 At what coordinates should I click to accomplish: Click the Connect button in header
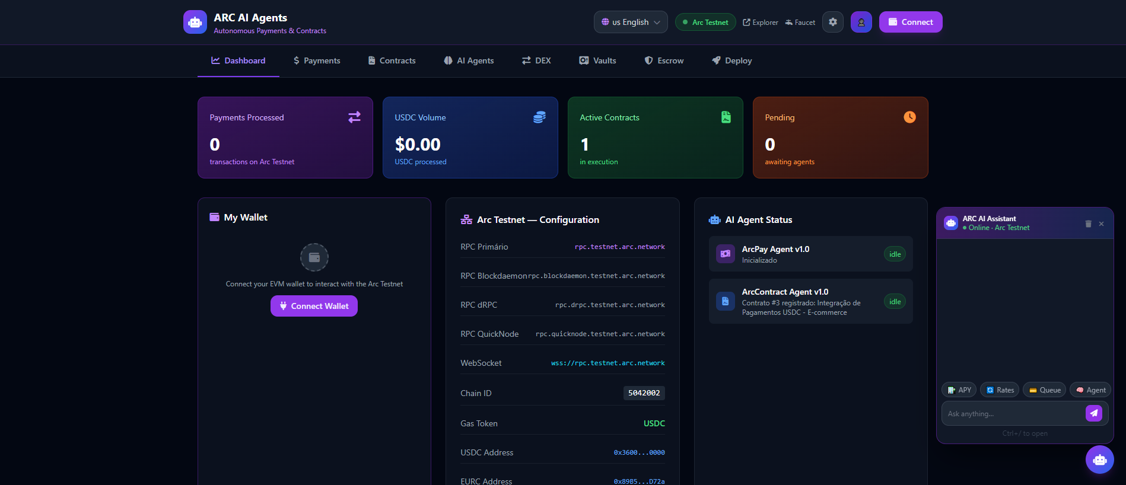[910, 22]
